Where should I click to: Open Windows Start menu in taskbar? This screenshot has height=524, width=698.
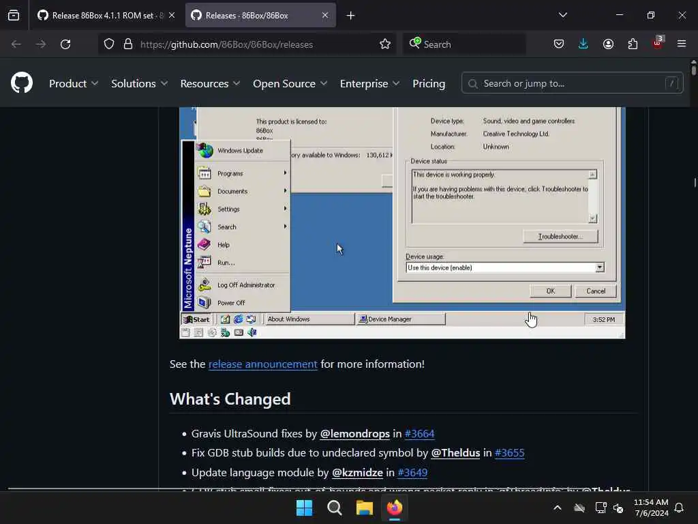(305, 508)
